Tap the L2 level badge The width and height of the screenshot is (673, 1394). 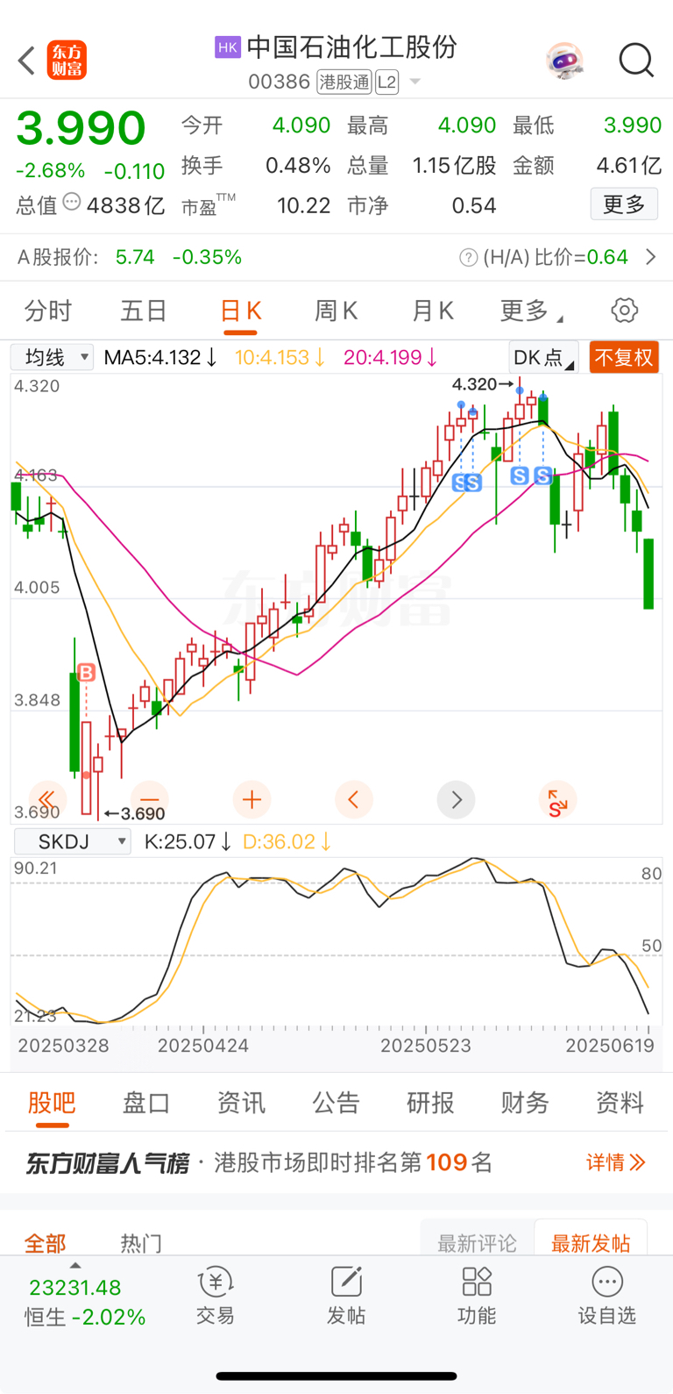[387, 82]
